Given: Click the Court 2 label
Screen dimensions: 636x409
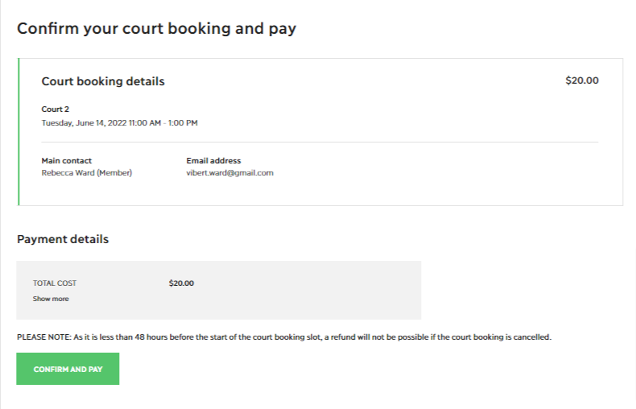Looking at the screenshot, I should 56,109.
